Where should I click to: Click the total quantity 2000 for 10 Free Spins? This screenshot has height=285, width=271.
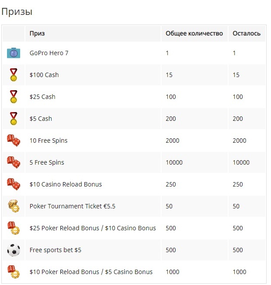(x=172, y=141)
